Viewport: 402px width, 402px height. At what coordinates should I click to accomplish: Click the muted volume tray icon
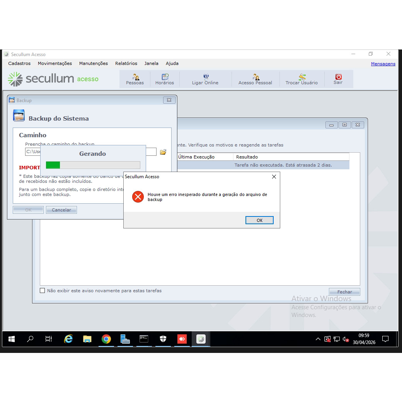pyautogui.click(x=346, y=339)
